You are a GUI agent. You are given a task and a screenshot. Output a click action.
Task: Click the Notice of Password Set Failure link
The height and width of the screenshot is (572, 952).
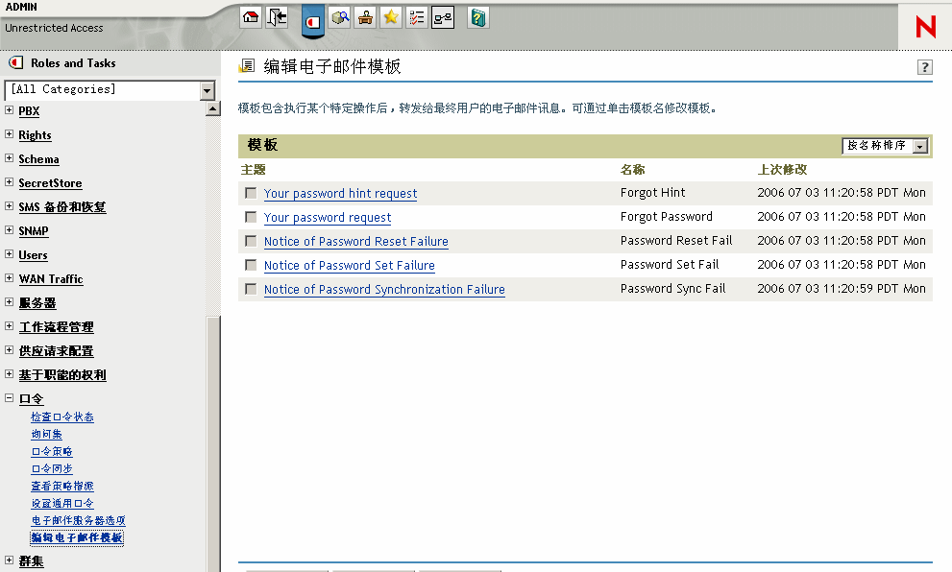349,264
